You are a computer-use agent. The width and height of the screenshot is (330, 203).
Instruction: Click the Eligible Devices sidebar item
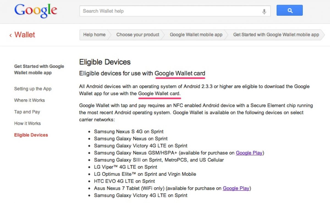31,135
